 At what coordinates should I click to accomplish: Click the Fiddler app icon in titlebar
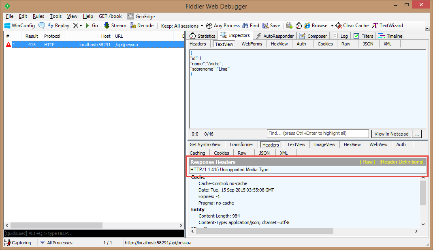click(x=7, y=6)
